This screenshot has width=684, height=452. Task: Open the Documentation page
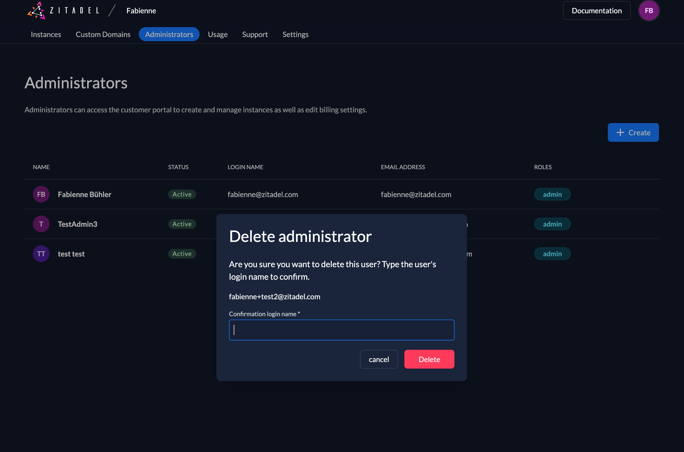click(x=597, y=10)
